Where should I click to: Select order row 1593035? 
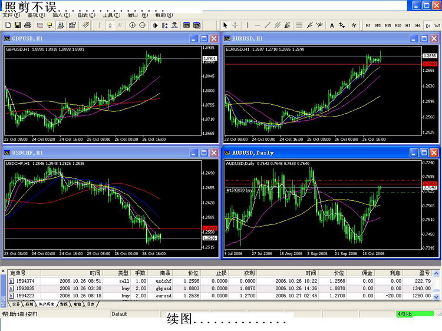coord(220,288)
